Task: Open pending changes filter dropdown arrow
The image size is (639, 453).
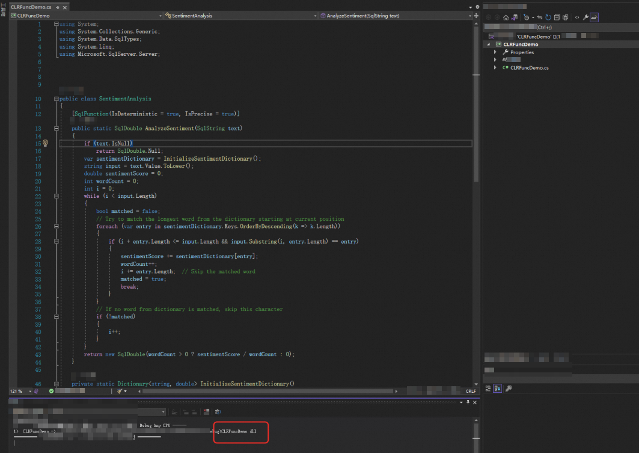Action: (x=533, y=17)
